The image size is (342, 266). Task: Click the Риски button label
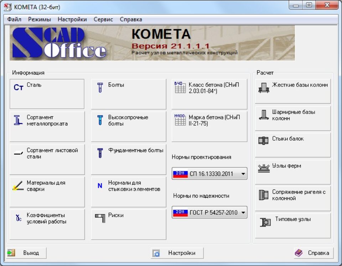pyautogui.click(x=116, y=215)
